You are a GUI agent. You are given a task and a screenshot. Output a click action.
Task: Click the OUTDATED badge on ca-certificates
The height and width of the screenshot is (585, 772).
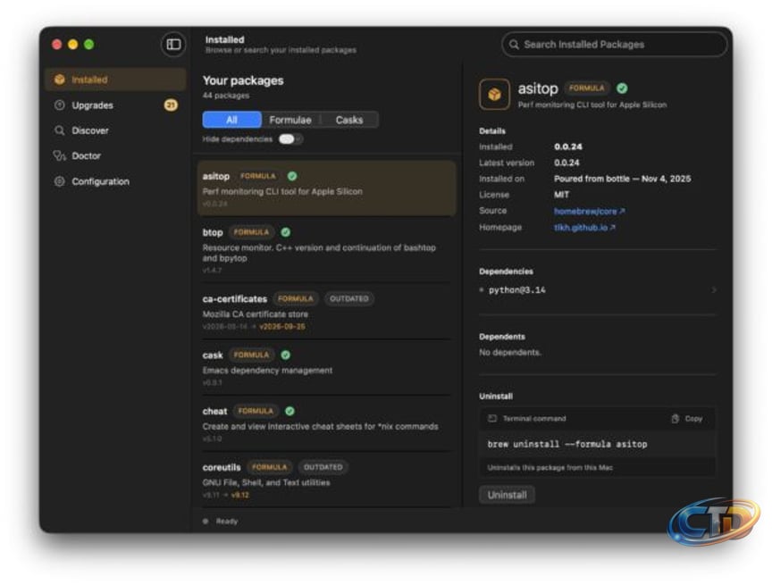tap(349, 298)
